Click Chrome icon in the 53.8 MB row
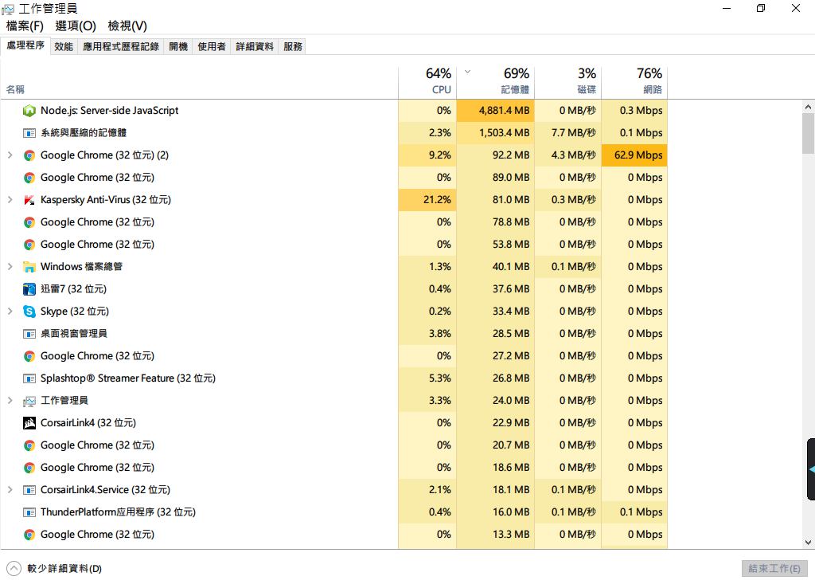The height and width of the screenshot is (588, 815). (x=29, y=245)
